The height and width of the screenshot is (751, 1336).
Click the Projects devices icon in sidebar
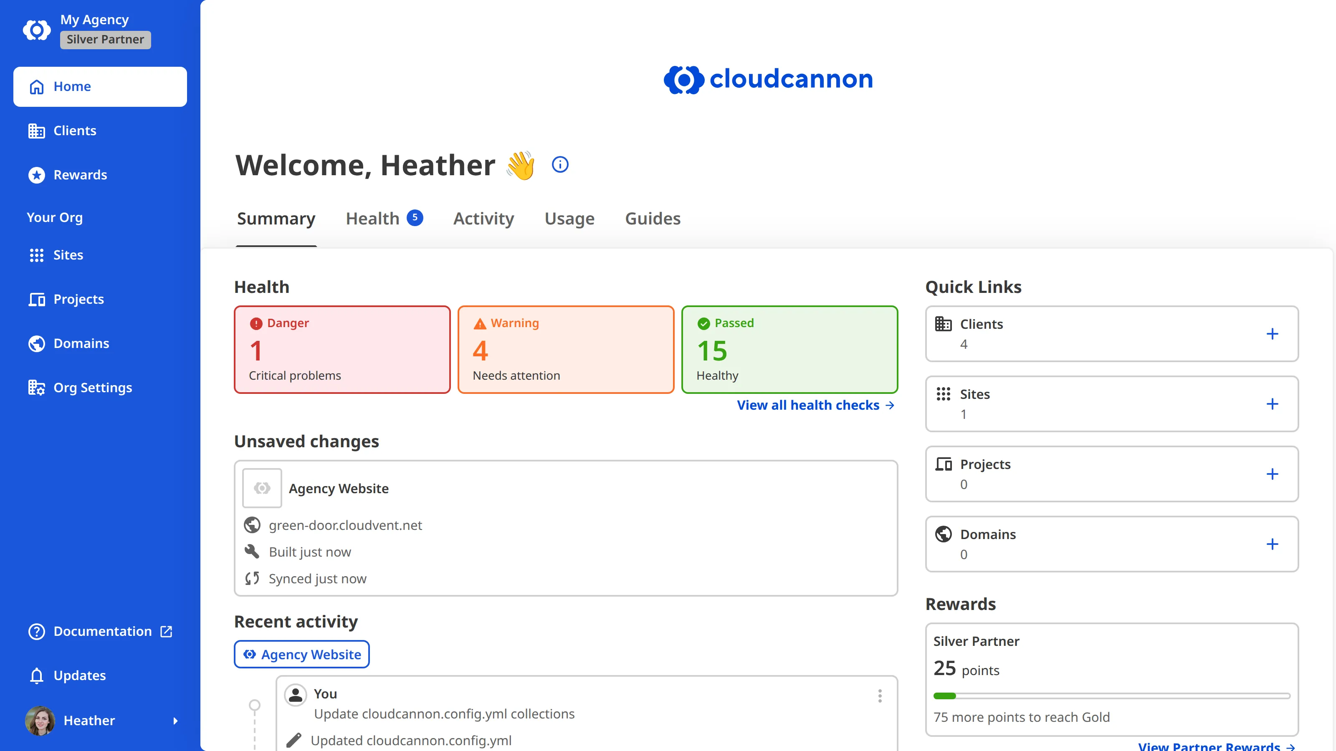[36, 299]
